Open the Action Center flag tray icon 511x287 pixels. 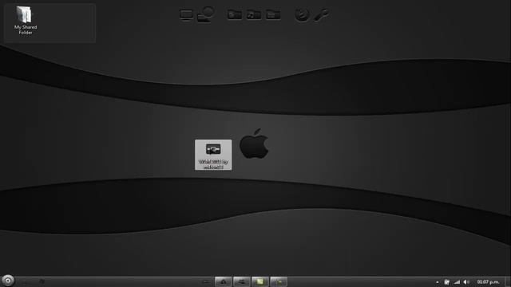tap(447, 282)
